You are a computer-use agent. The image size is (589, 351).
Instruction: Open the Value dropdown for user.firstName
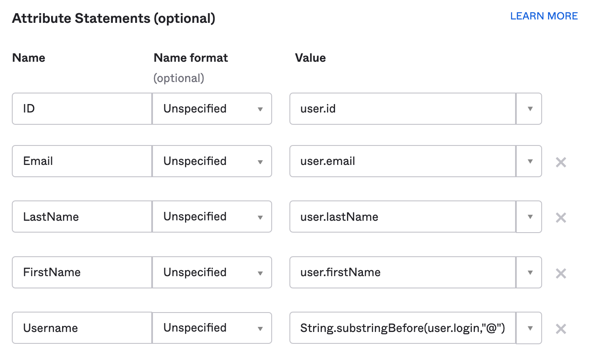(x=529, y=273)
